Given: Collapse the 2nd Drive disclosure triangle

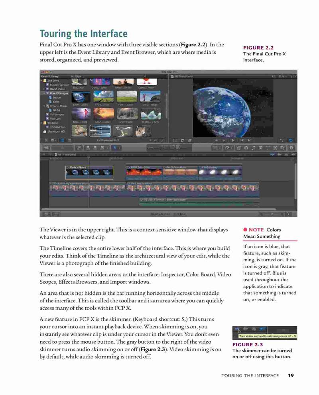Looking at the screenshot, I should point(42,81).
